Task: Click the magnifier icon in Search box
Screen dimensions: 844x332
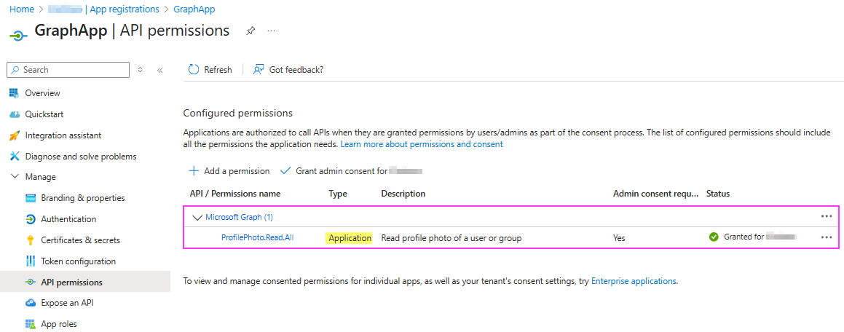Action: [x=15, y=70]
